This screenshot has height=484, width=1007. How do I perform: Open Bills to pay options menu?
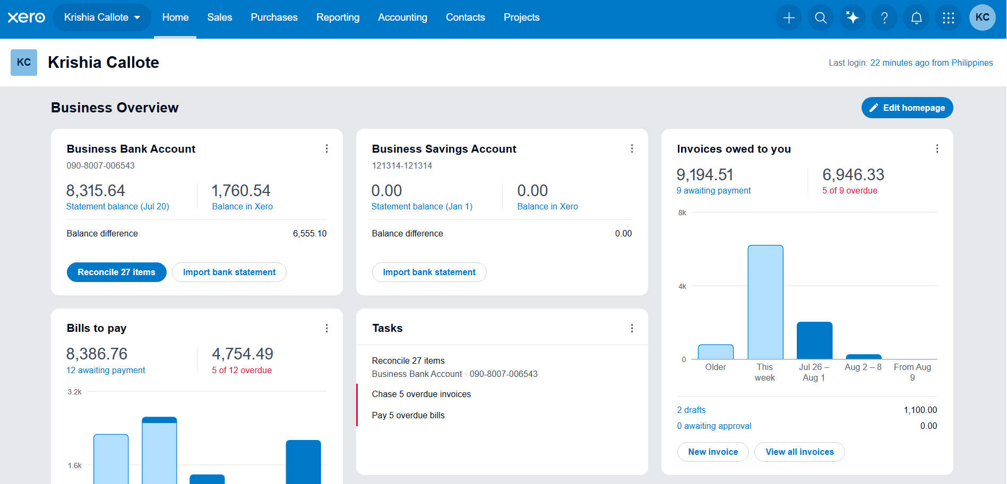pyautogui.click(x=326, y=329)
